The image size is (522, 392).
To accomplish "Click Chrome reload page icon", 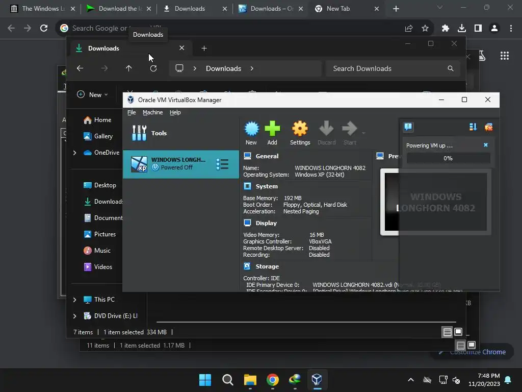I will 44,29.
